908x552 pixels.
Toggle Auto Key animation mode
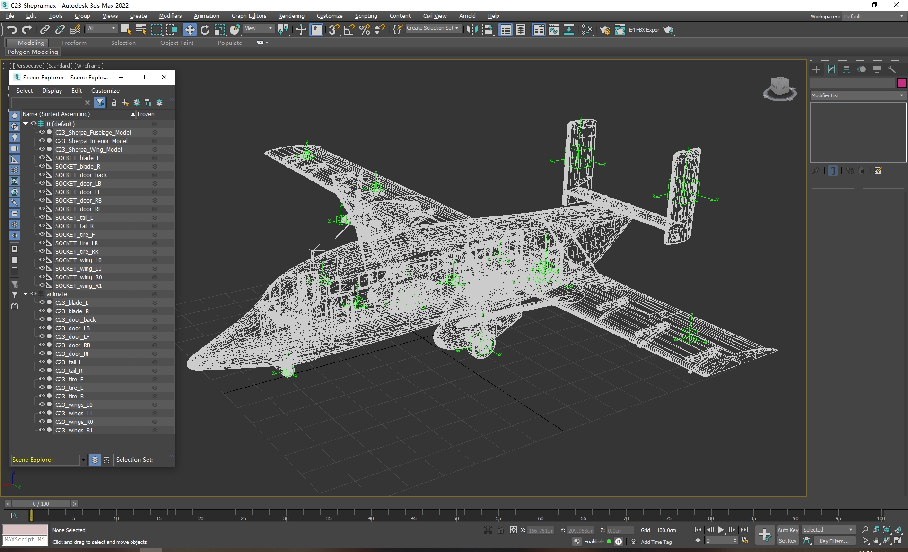(x=787, y=530)
